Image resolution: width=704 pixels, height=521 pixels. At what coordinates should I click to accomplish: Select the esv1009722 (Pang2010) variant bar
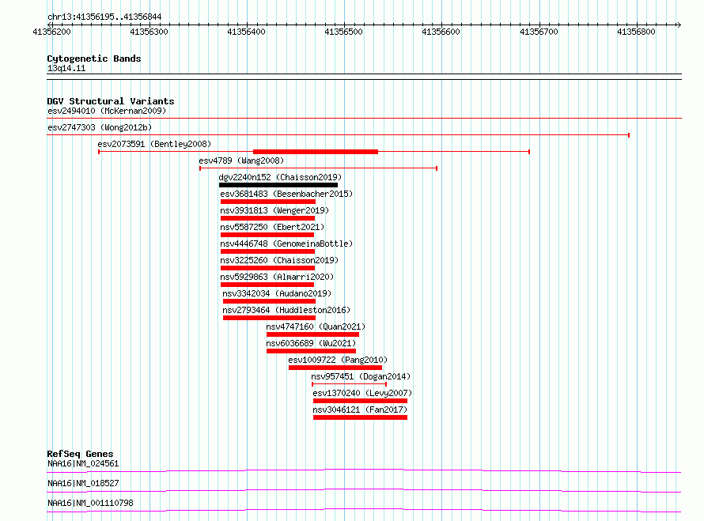tap(335, 368)
